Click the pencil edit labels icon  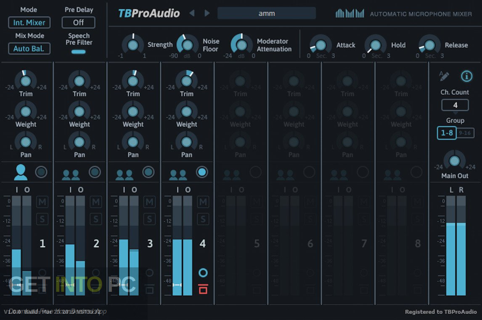point(444,76)
